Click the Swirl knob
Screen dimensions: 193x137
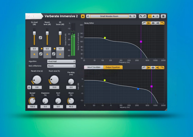[x=58, y=101]
